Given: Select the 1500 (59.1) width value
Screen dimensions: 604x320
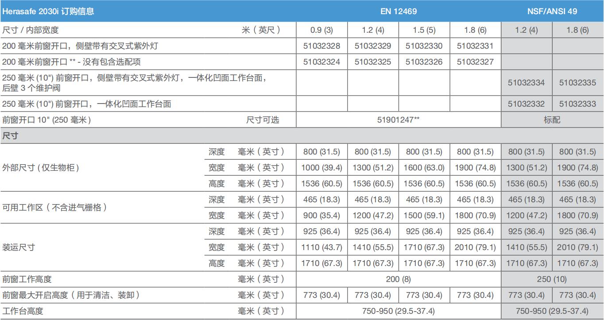Looking at the screenshot, I should pyautogui.click(x=424, y=216).
